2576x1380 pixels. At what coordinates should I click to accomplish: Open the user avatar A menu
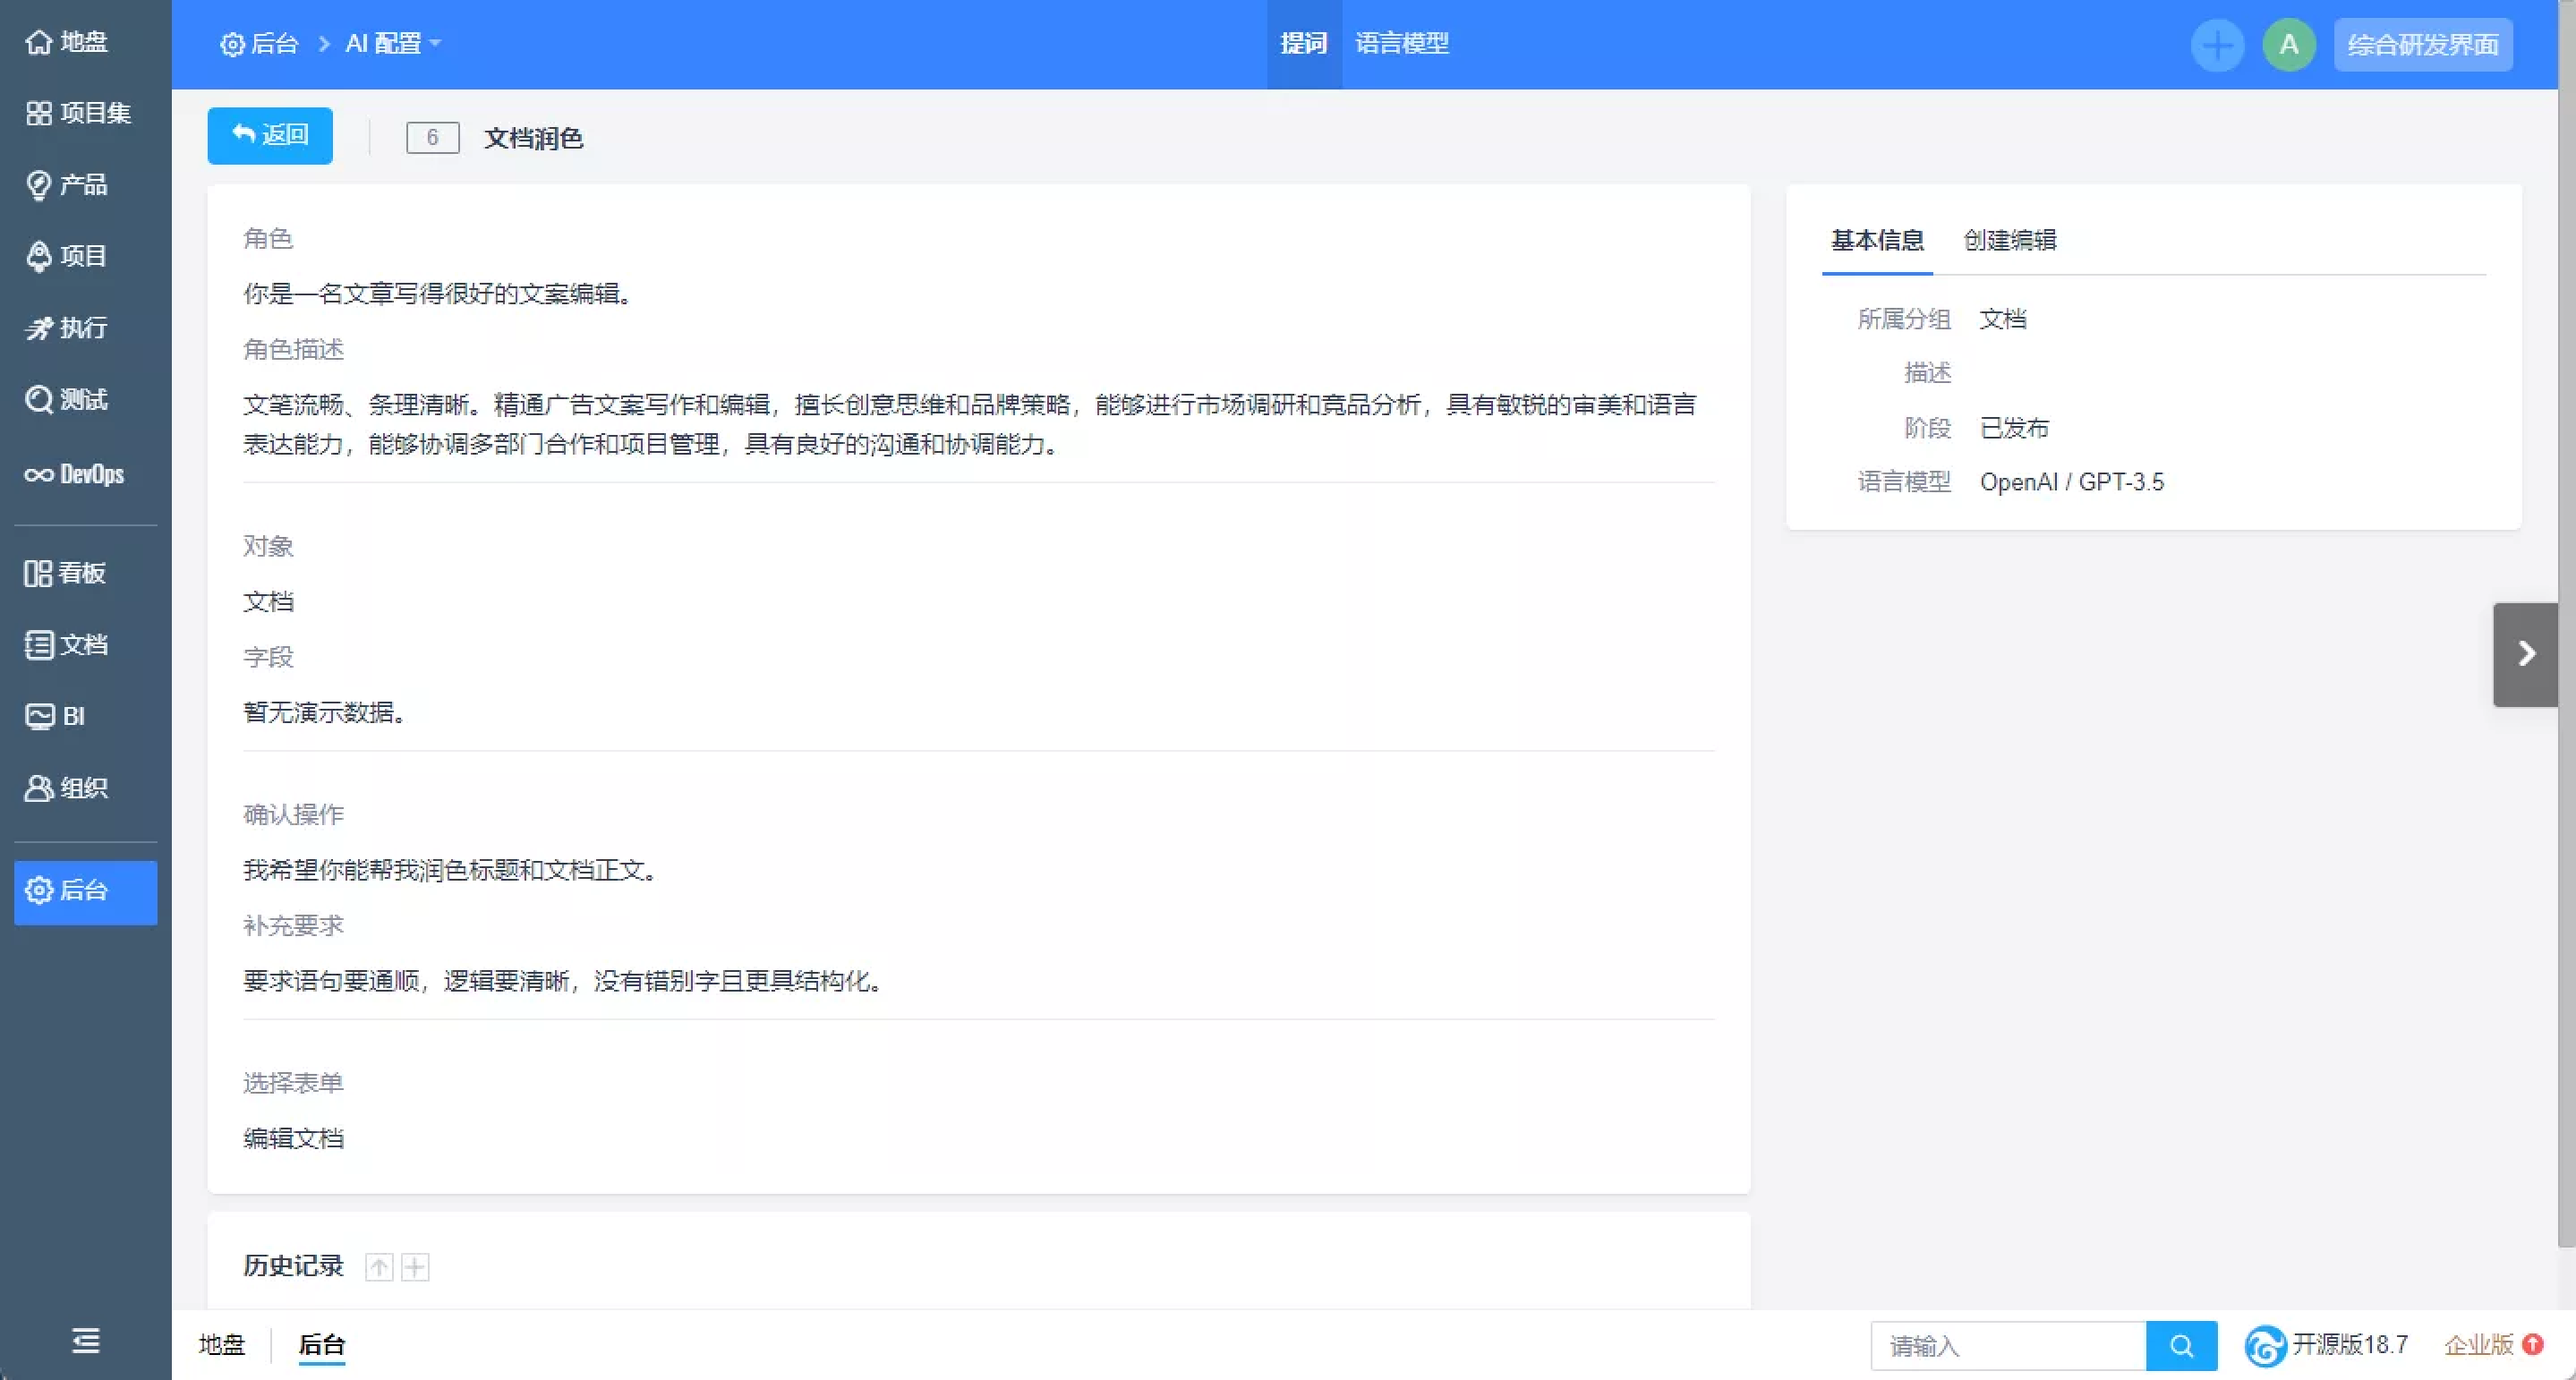tap(2288, 45)
